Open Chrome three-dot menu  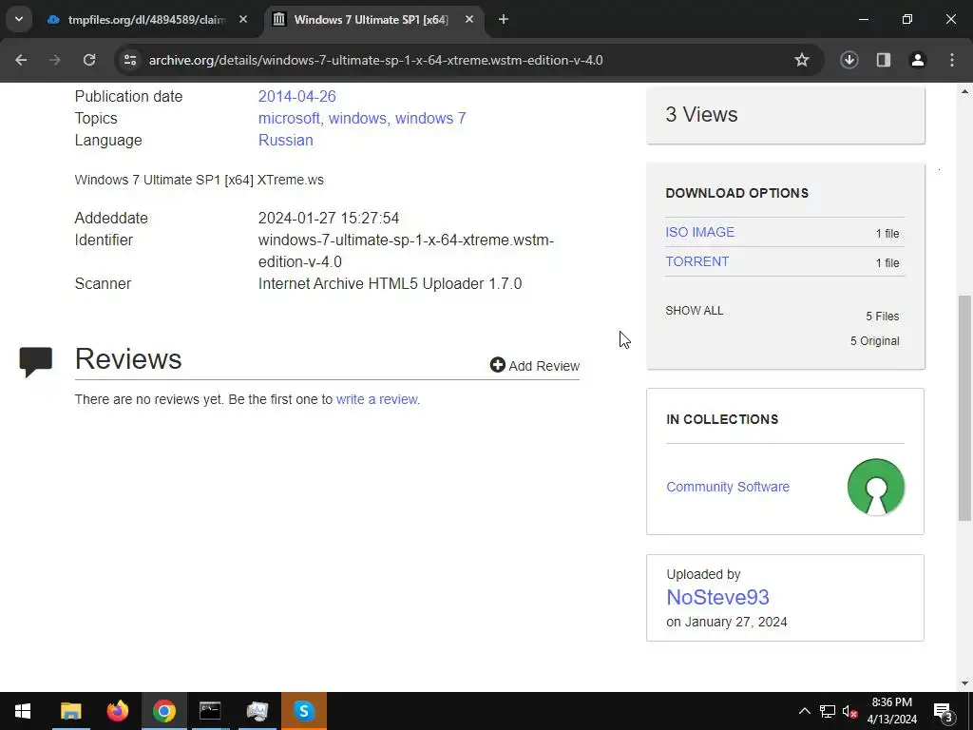(x=952, y=60)
